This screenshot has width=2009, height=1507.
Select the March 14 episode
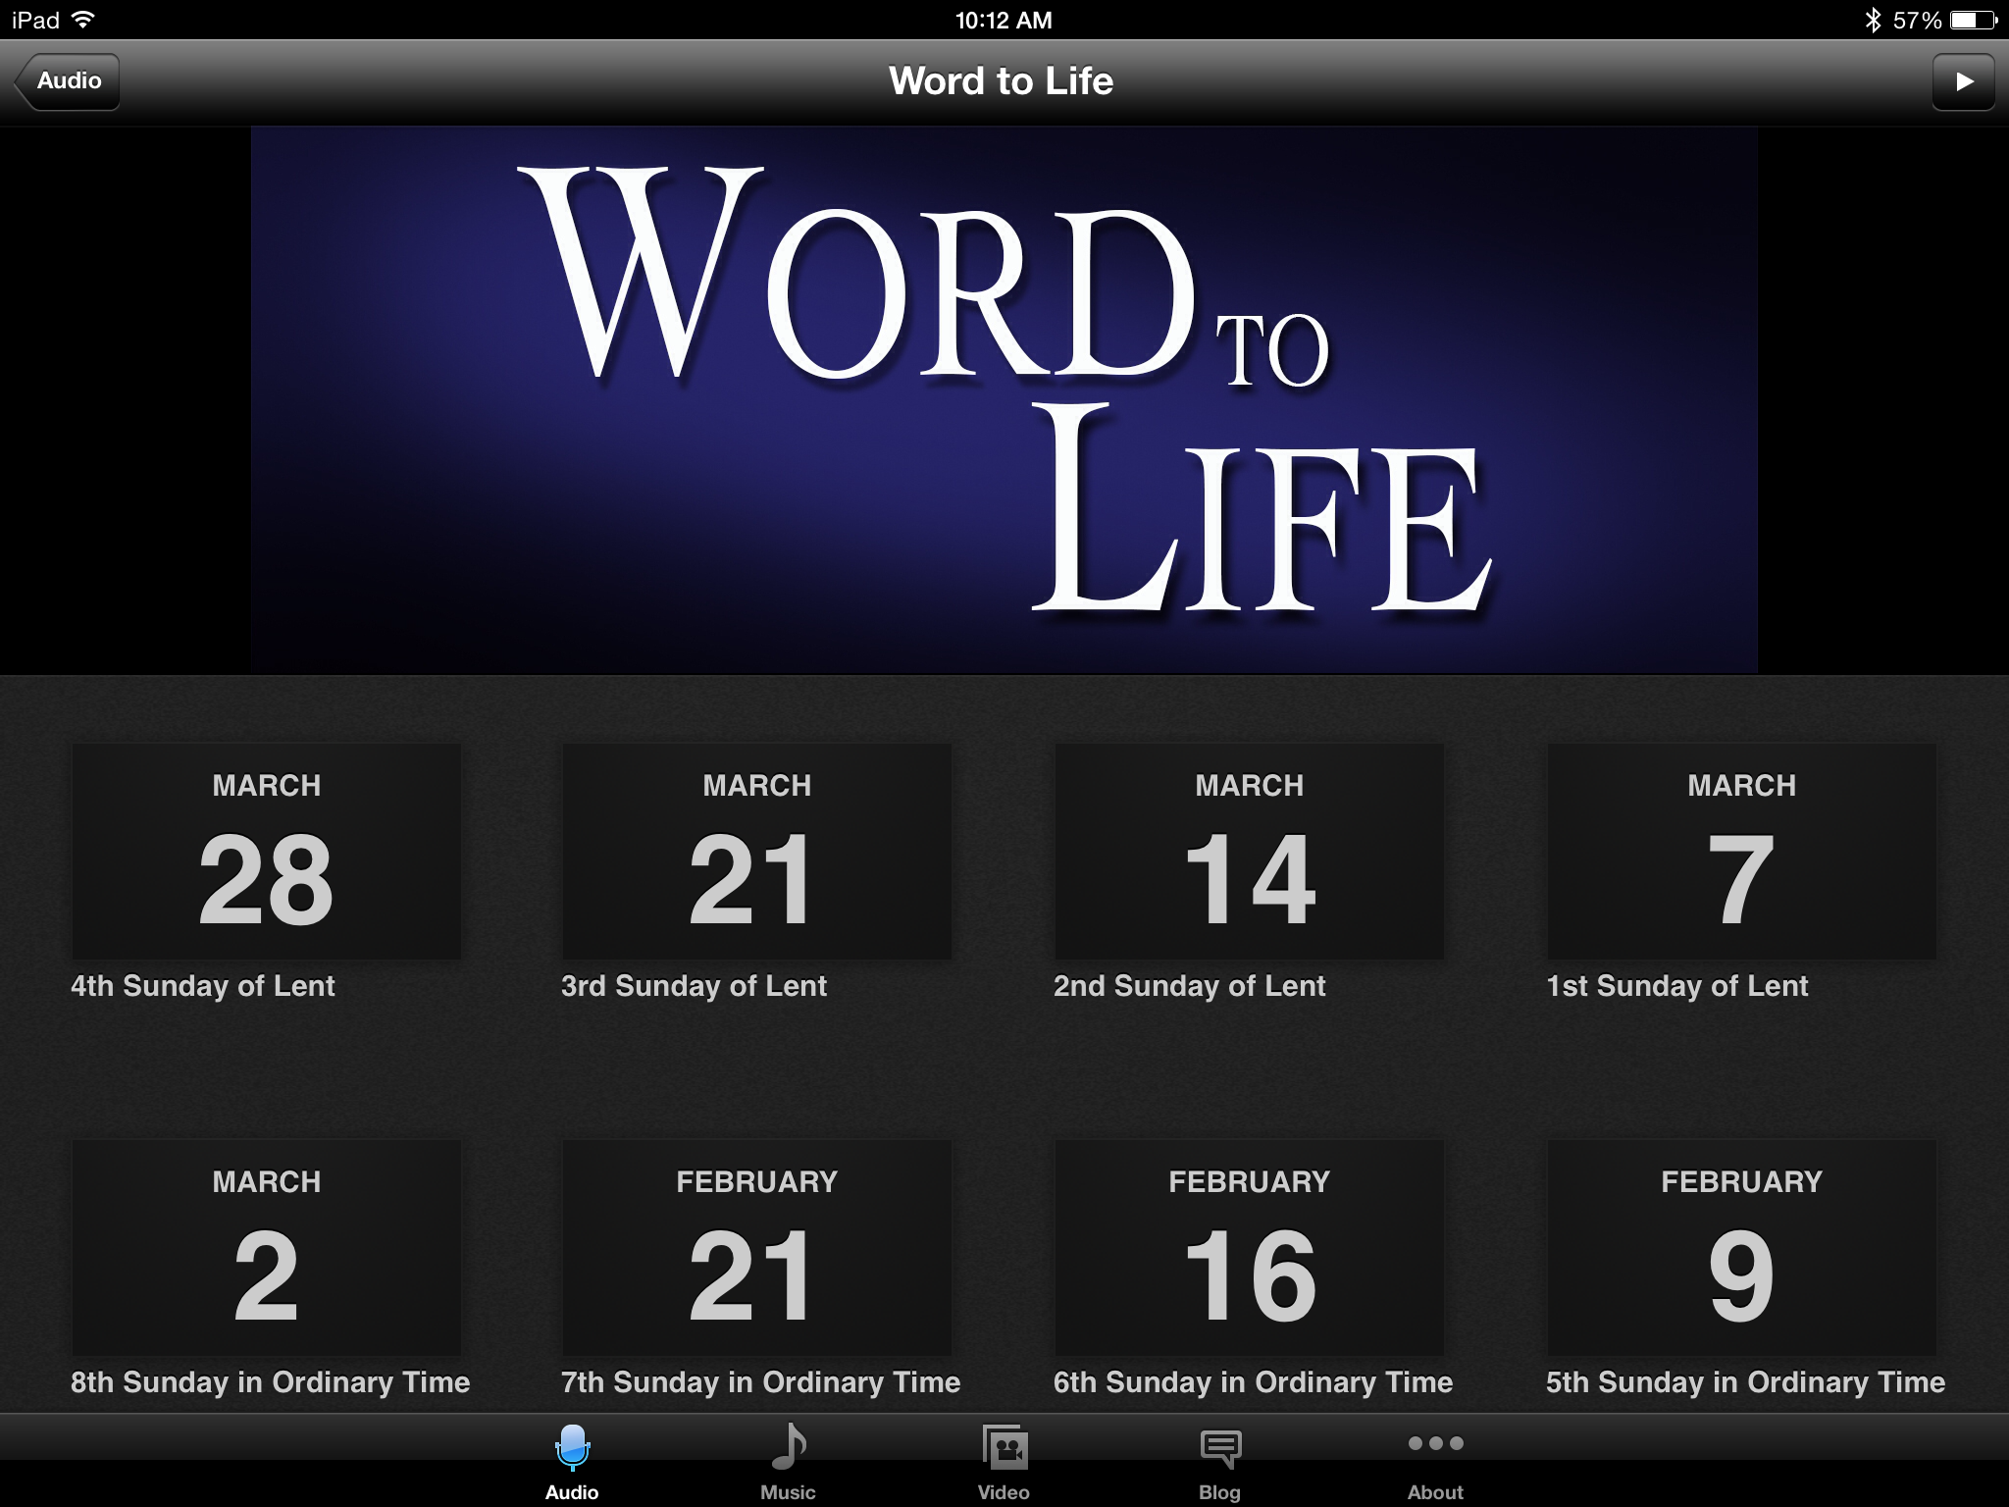click(x=1249, y=852)
